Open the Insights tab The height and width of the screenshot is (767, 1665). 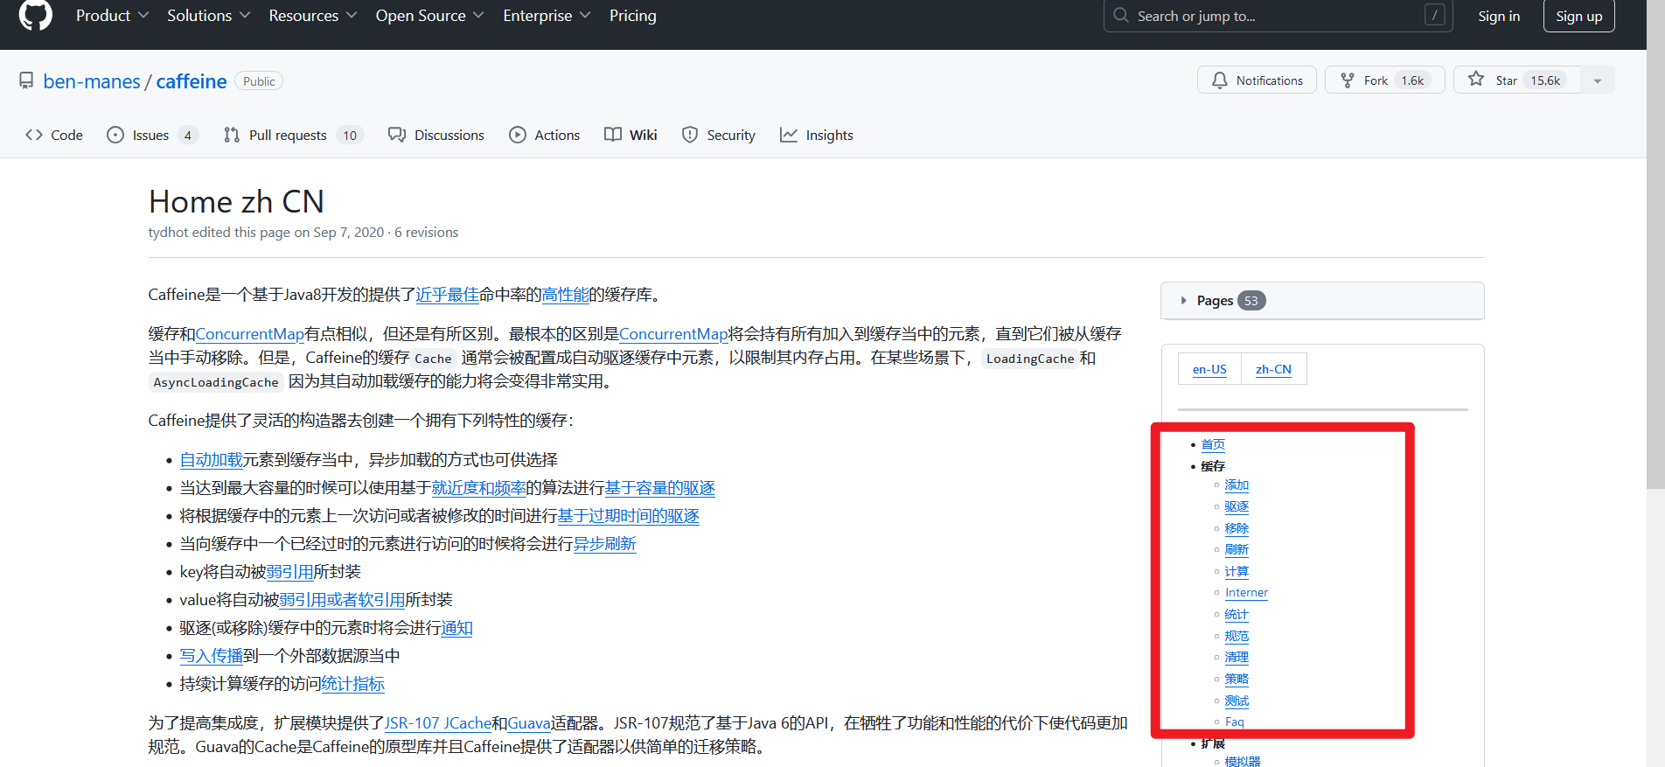pos(817,135)
